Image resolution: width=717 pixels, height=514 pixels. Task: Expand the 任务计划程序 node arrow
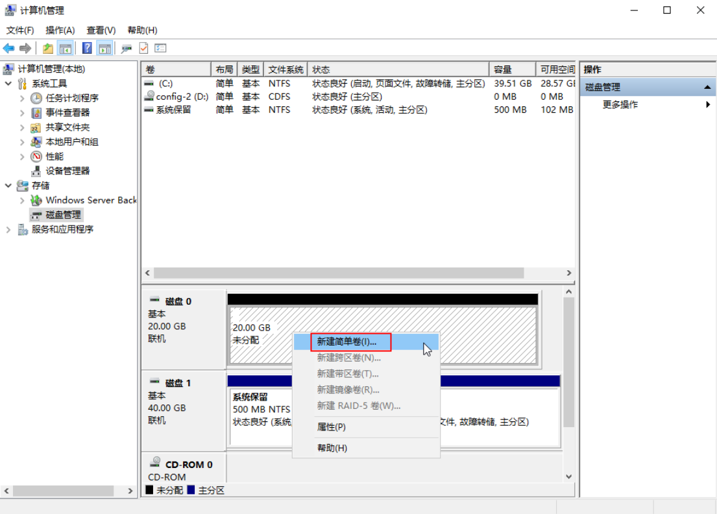pos(22,99)
